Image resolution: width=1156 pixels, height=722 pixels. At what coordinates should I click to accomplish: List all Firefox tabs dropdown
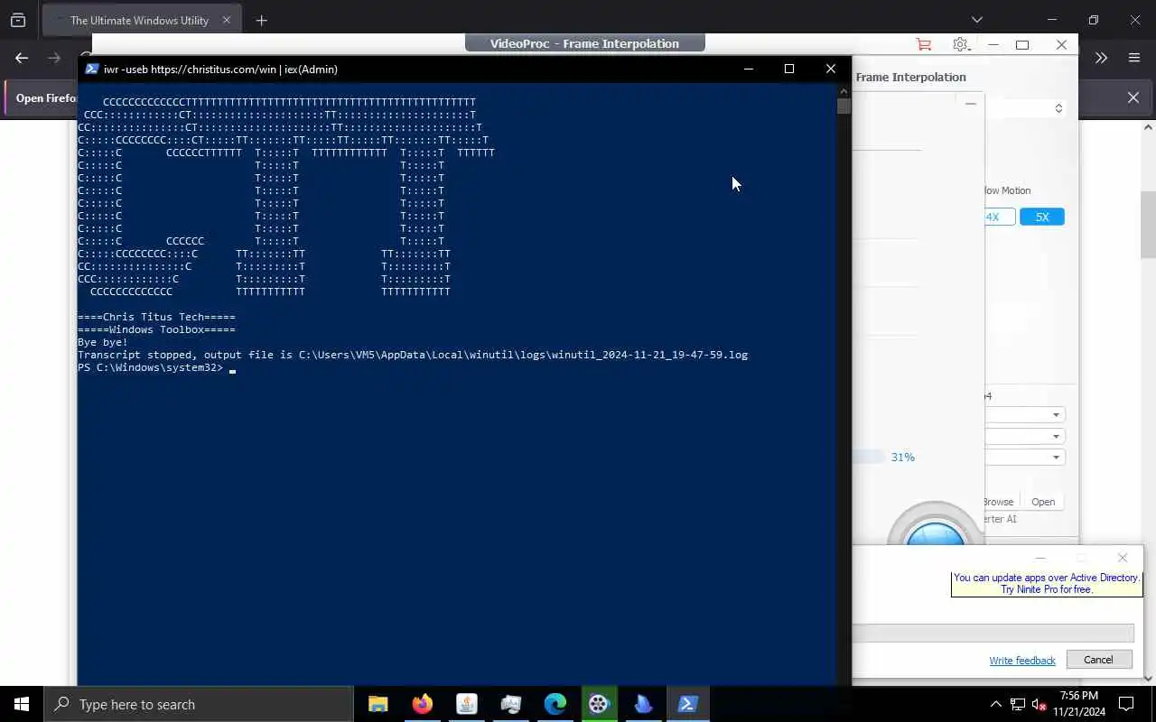coord(976,20)
